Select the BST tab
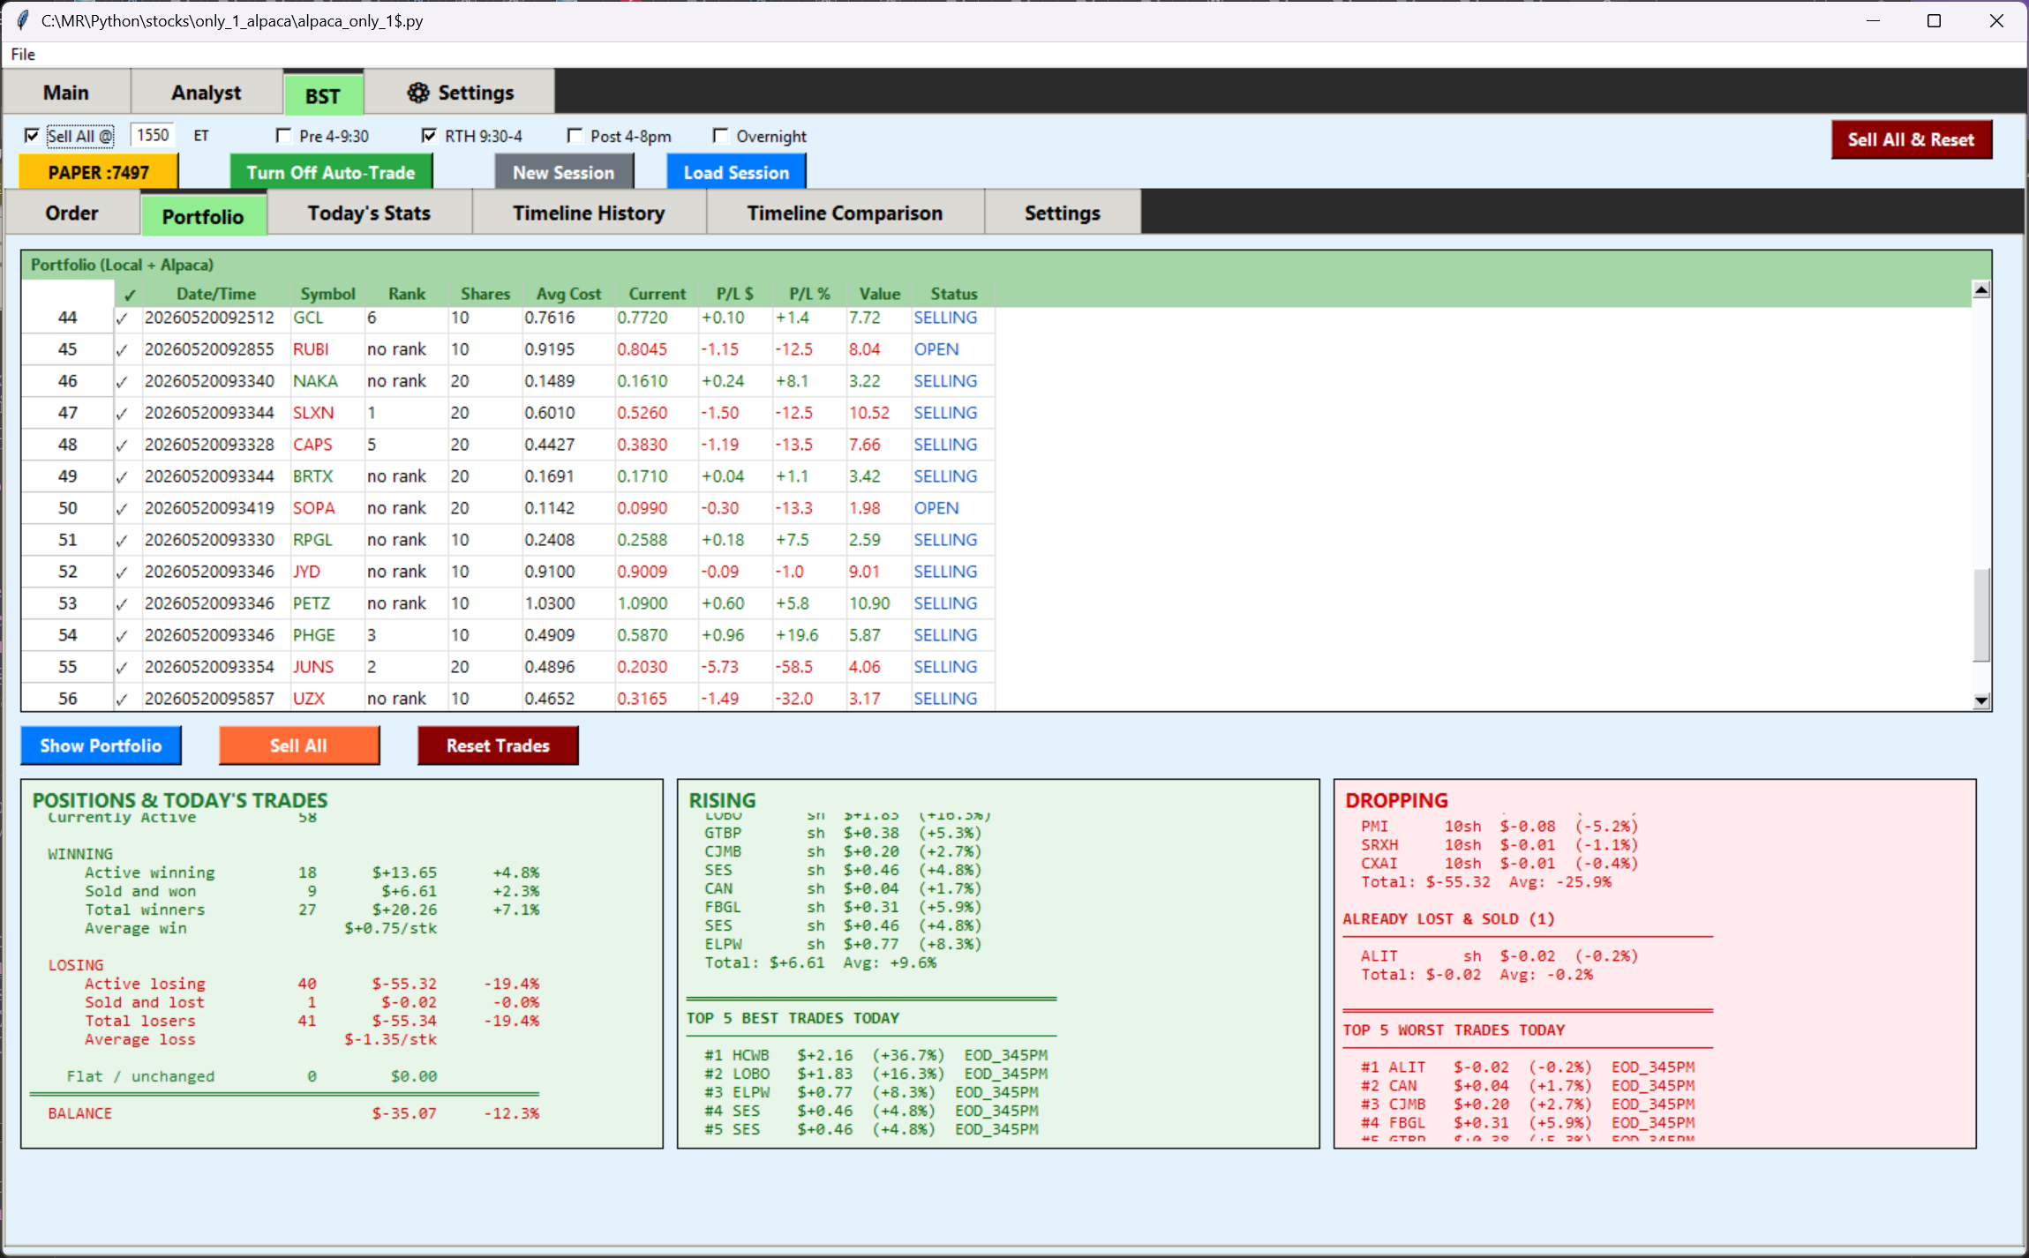Image resolution: width=2029 pixels, height=1258 pixels. pyautogui.click(x=323, y=95)
